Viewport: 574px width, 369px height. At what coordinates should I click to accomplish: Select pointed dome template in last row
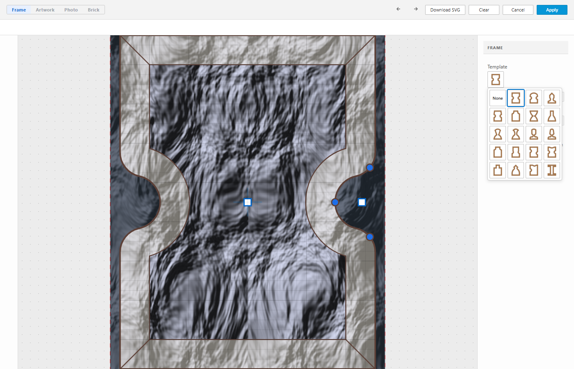pyautogui.click(x=516, y=170)
